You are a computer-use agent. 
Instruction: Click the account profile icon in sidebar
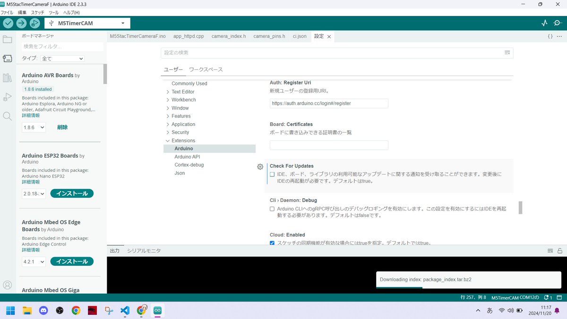coord(8,285)
